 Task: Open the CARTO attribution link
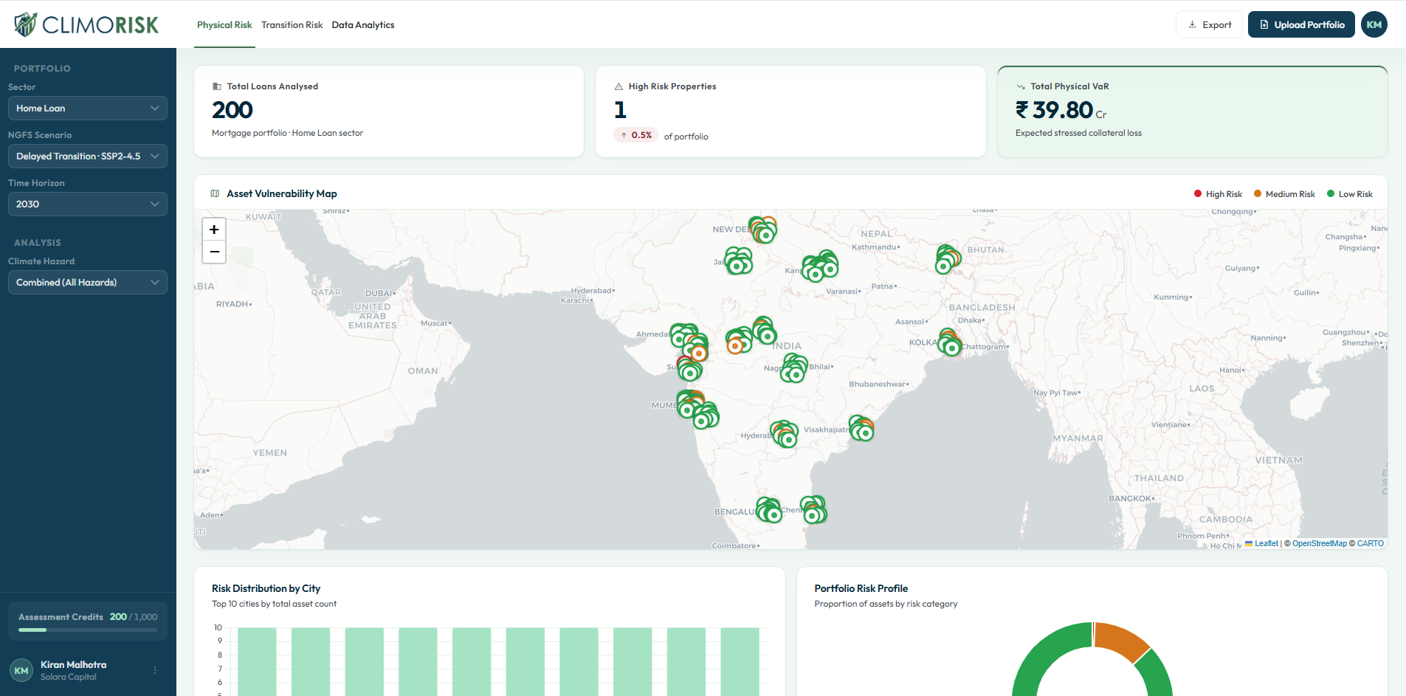click(x=1370, y=543)
